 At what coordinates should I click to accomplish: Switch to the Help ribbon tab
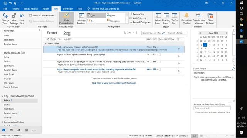coord(80,9)
